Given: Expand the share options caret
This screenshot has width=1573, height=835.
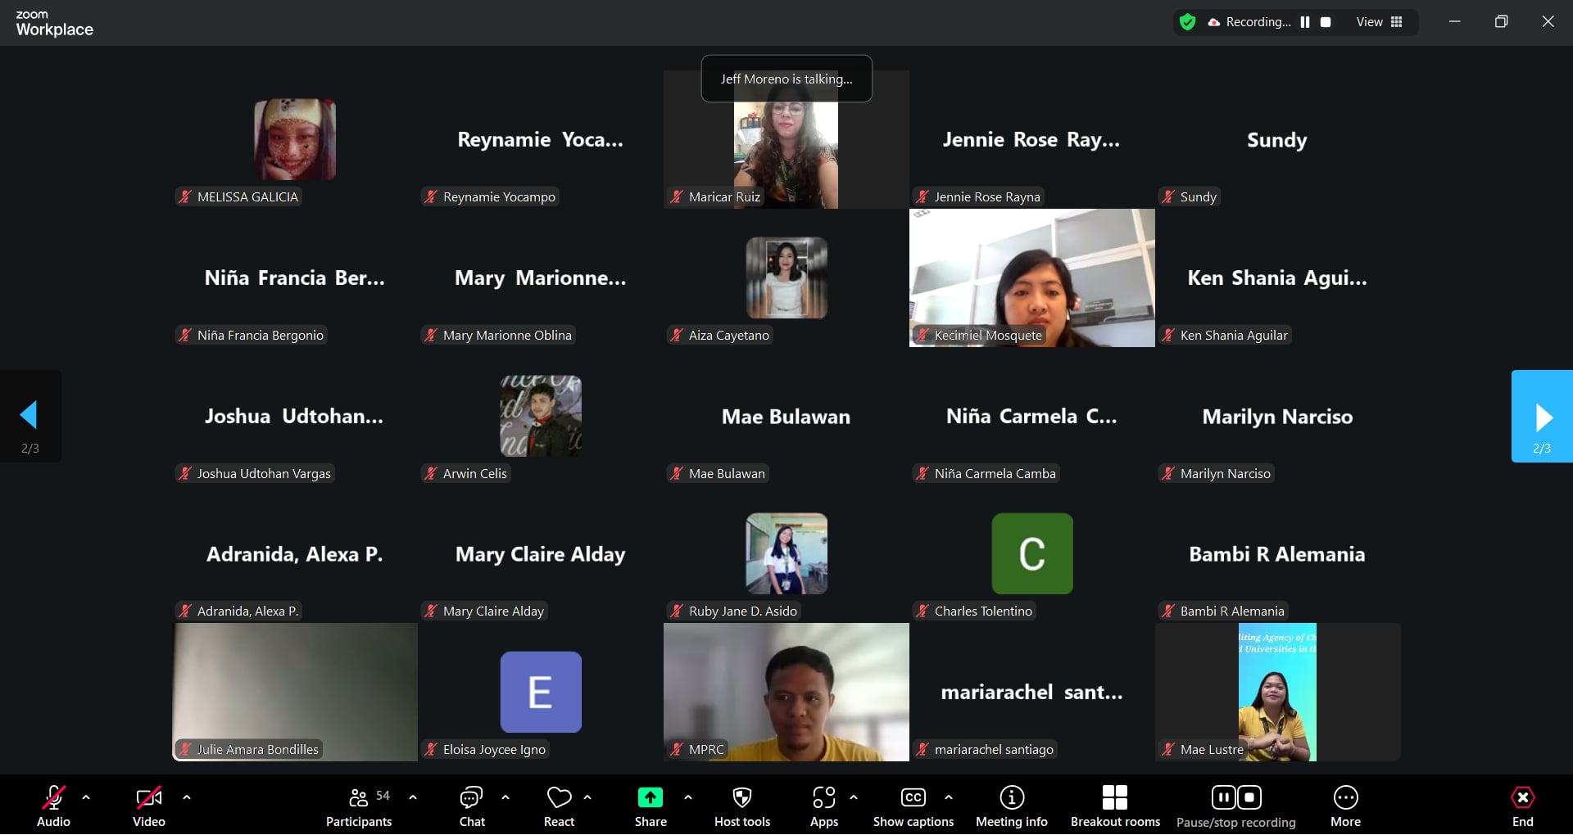Looking at the screenshot, I should point(688,797).
